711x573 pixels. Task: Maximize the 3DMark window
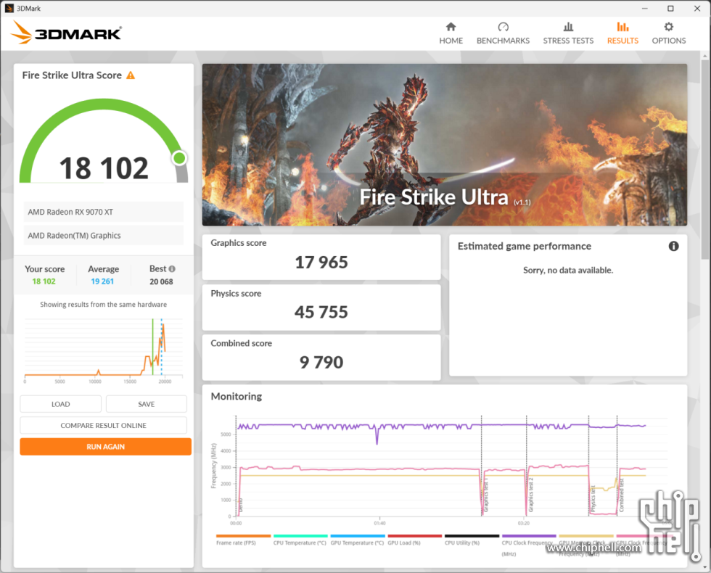670,8
